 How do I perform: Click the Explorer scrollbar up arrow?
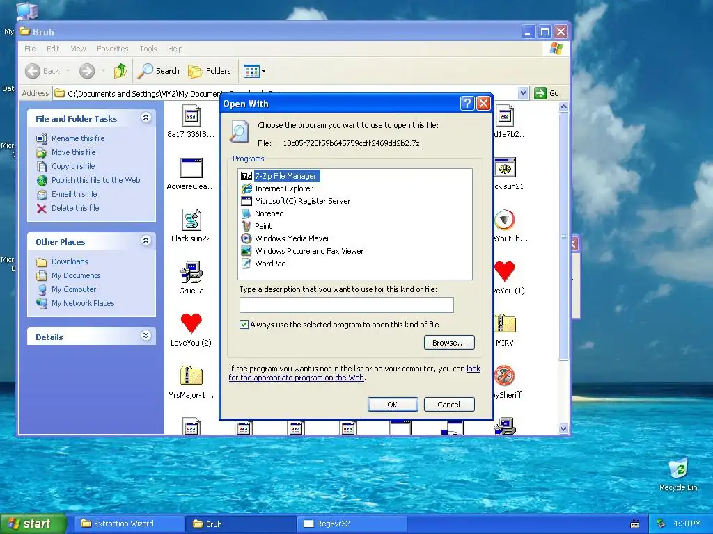tap(563, 107)
